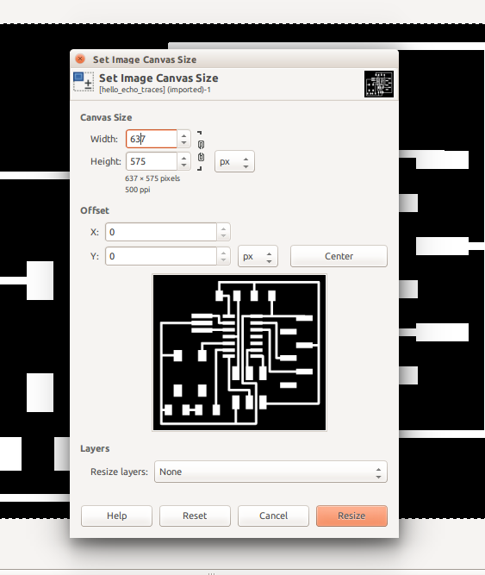The width and height of the screenshot is (485, 575).
Task: Decrease Offset X with down arrow
Action: pyautogui.click(x=223, y=236)
